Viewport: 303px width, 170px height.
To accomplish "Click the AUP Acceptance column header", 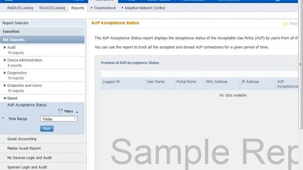I will point(287,84).
